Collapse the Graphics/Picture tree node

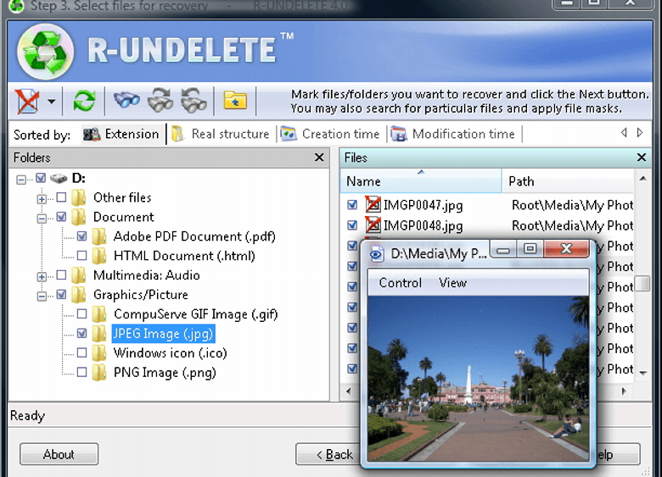pos(42,296)
